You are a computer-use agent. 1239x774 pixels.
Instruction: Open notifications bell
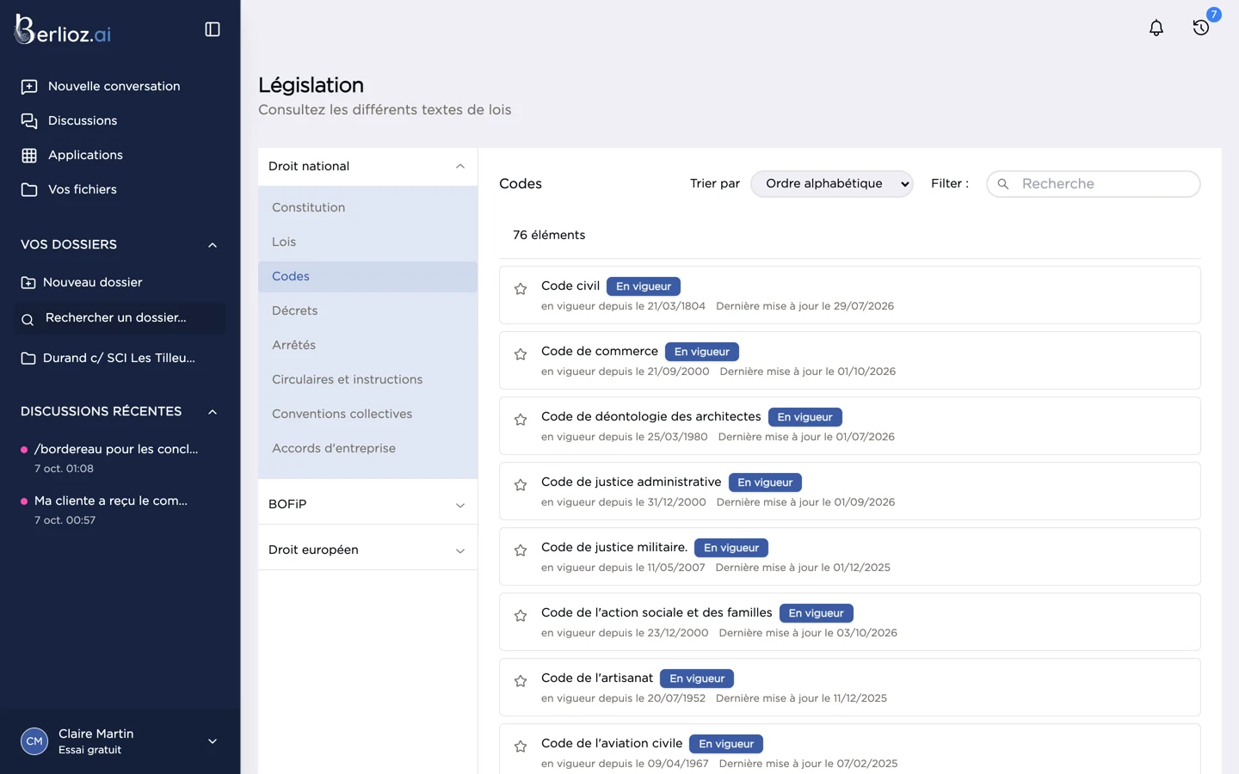click(1156, 28)
